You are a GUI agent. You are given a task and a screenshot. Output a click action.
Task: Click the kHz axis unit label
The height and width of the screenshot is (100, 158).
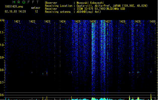point(2,20)
